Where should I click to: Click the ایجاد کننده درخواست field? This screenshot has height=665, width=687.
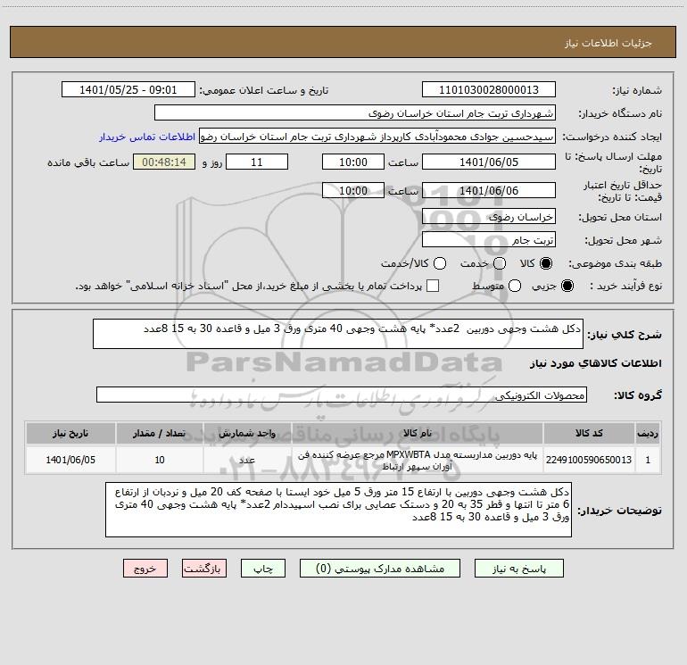click(377, 137)
